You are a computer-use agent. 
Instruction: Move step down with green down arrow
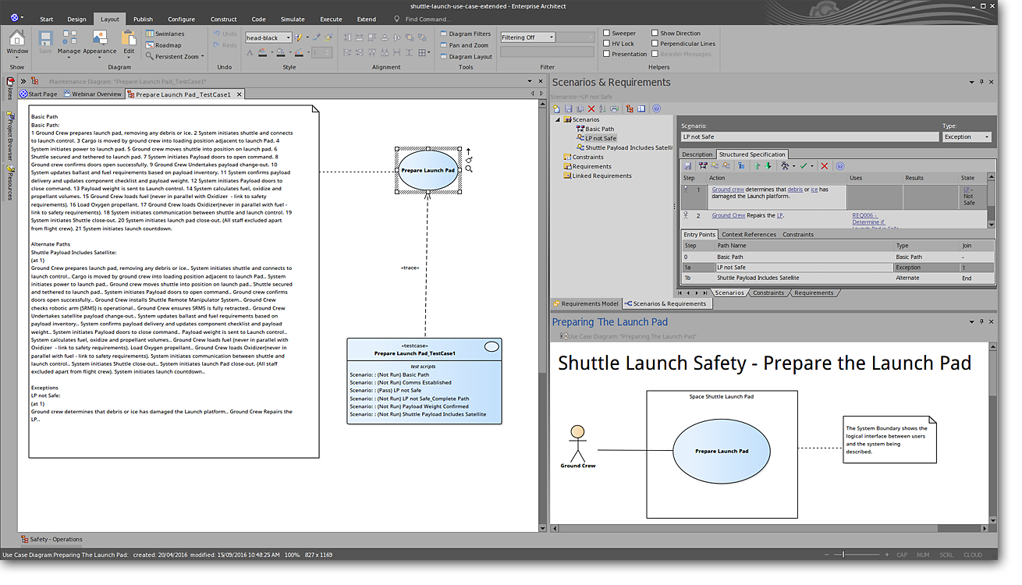pos(768,166)
